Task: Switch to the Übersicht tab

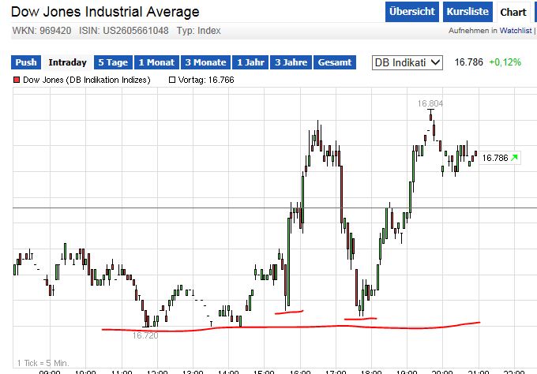Action: click(x=411, y=12)
